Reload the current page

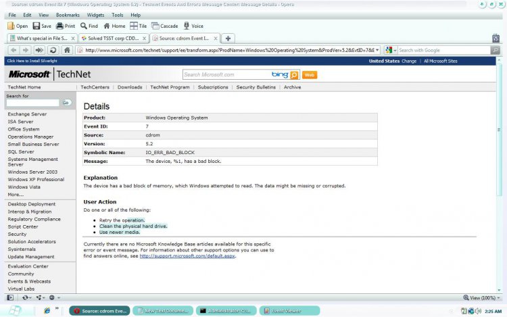53,50
